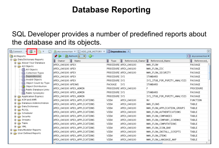
Task: Click the All Reports root icon
Action: click(x=11, y=56)
